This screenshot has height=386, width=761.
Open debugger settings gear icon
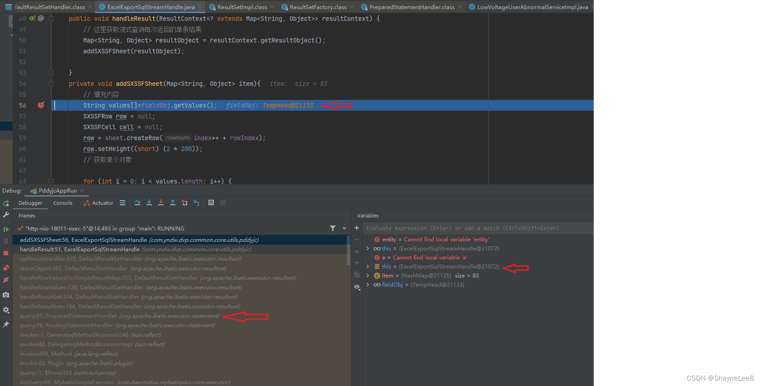pos(6,310)
